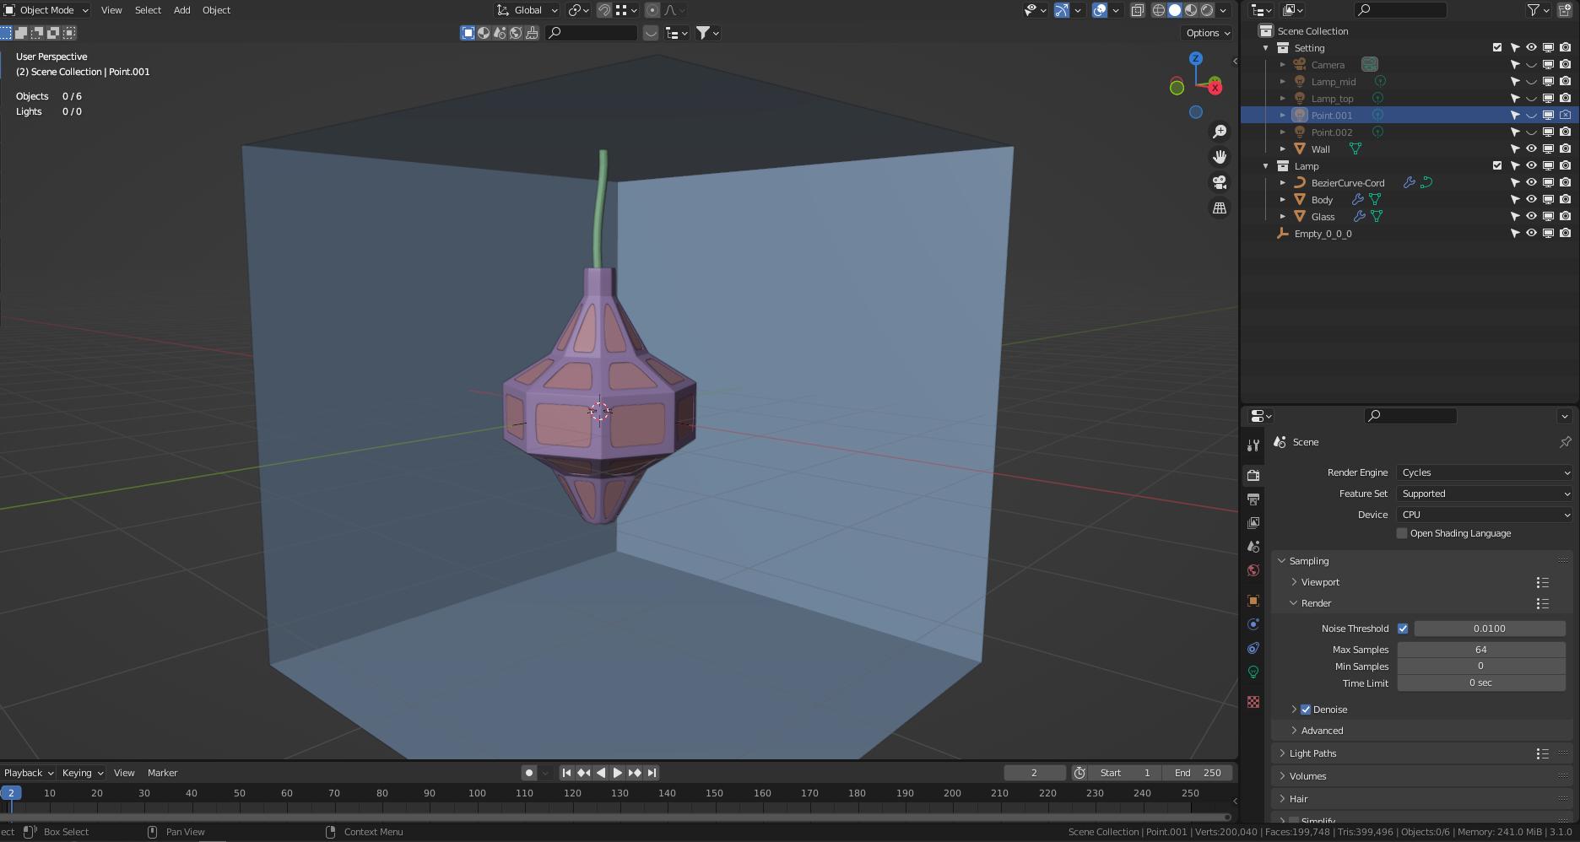Enable Open Shading Language checkbox

[x=1402, y=533]
